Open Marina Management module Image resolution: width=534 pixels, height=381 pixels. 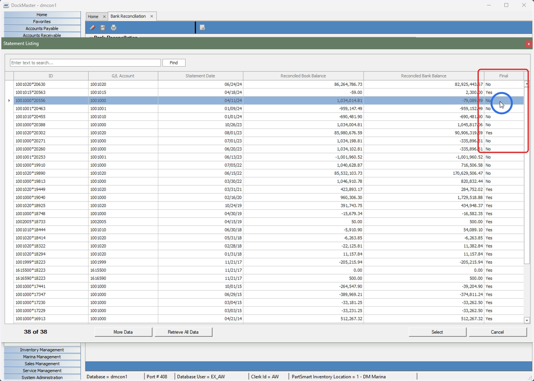coord(42,357)
